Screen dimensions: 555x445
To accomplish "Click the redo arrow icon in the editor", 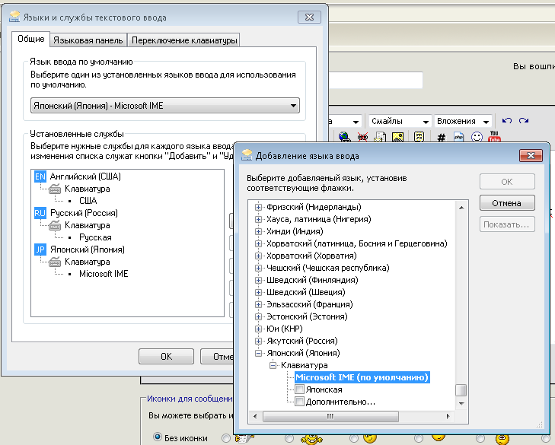I will tap(524, 121).
